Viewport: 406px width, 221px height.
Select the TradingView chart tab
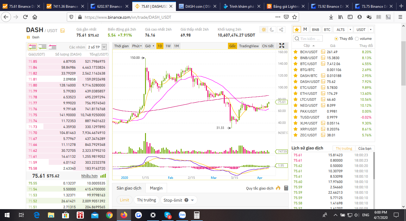point(249,46)
